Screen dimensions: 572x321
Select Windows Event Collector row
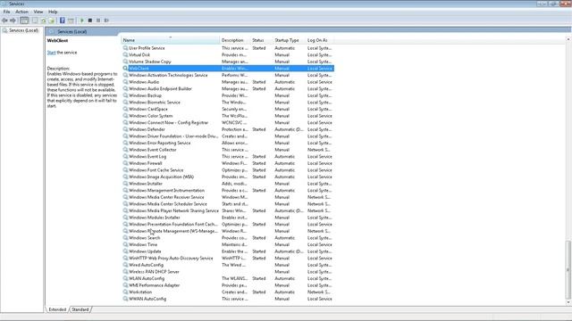click(x=228, y=150)
